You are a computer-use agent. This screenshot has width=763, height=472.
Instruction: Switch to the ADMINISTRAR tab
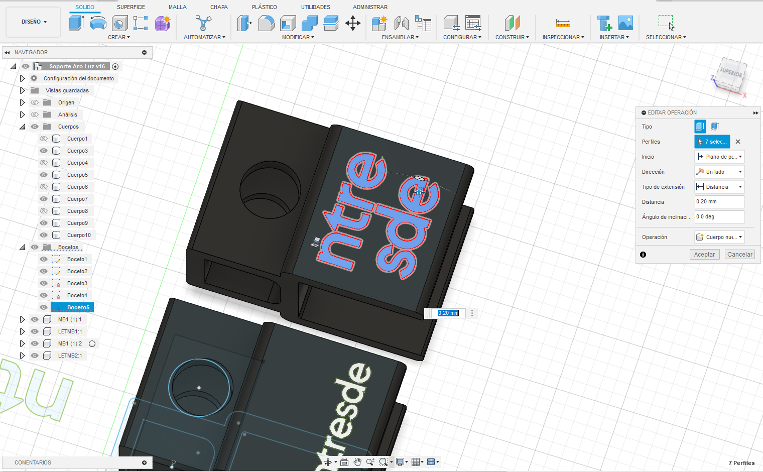370,7
